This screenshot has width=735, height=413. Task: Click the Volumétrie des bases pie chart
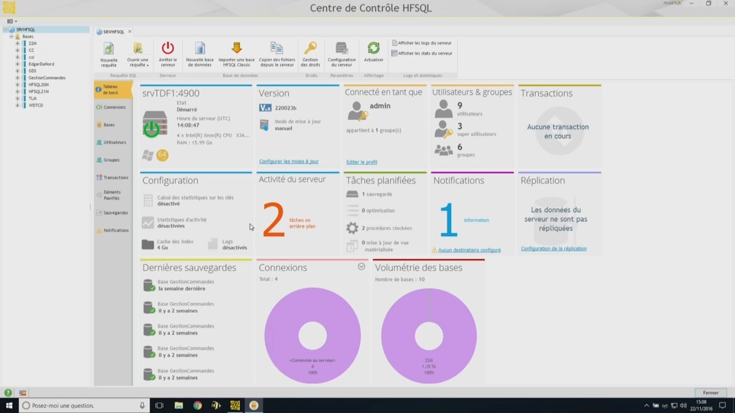[x=429, y=336]
